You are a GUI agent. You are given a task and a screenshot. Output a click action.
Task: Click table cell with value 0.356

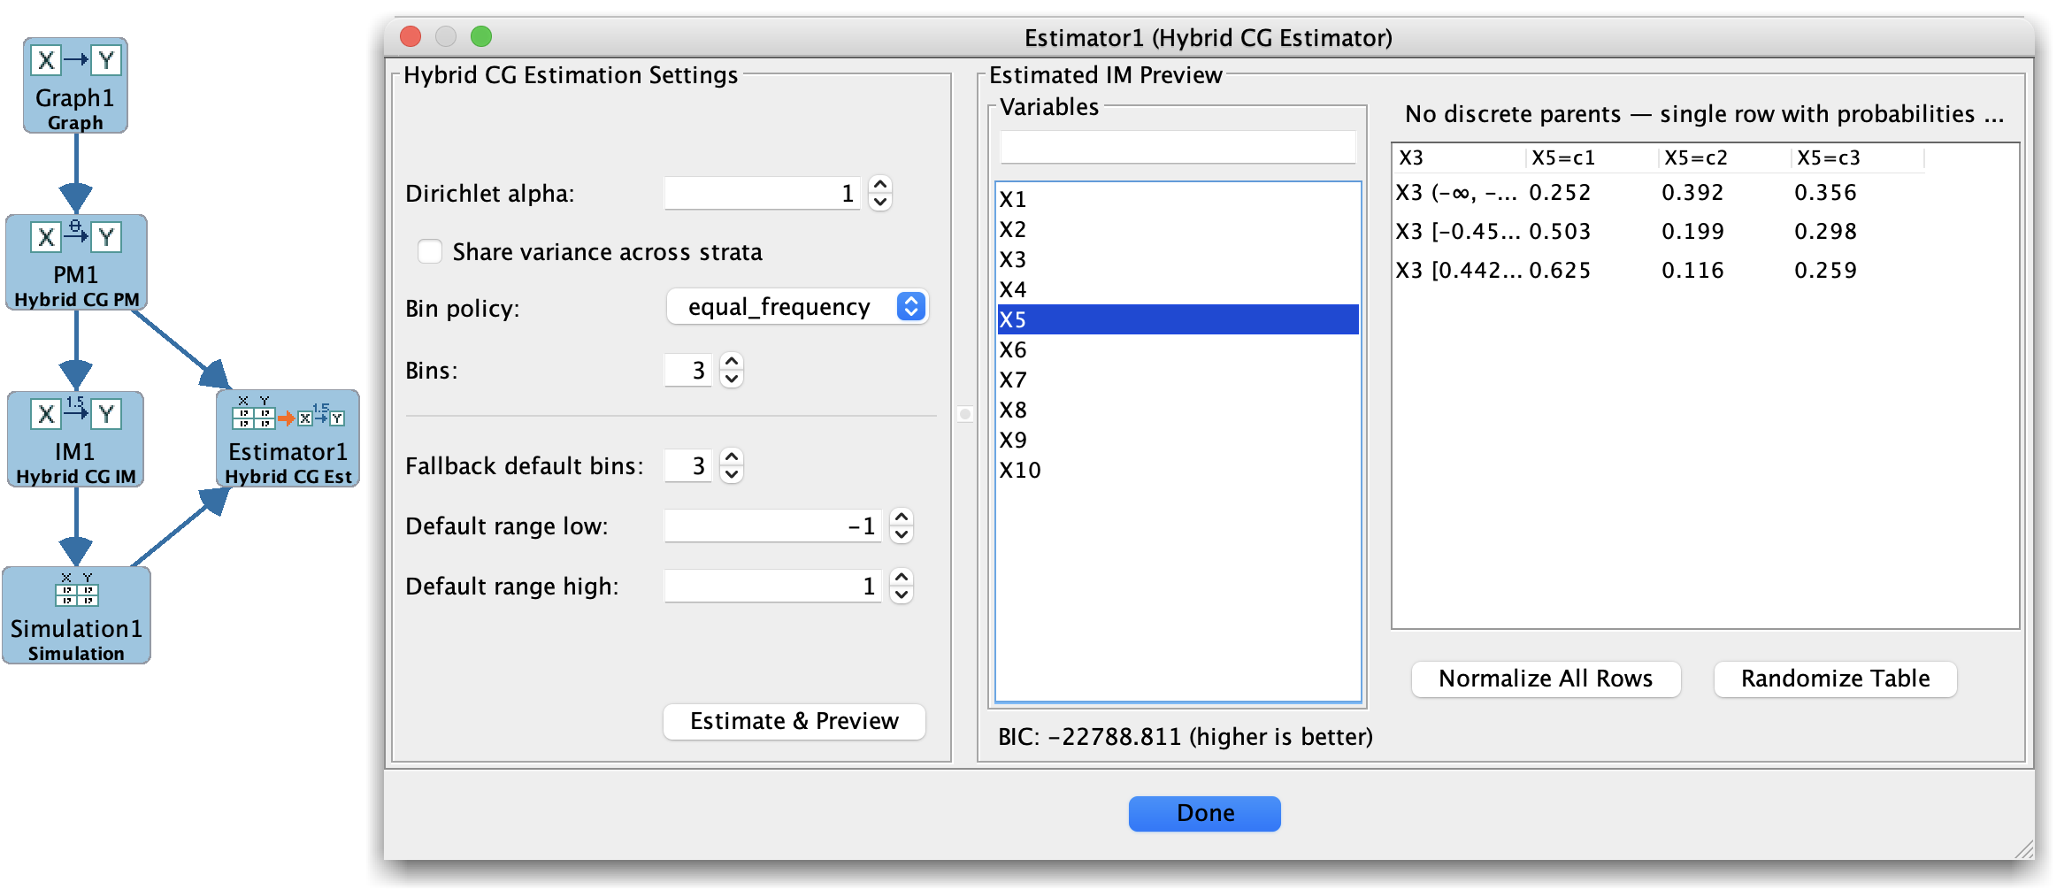pos(1858,193)
